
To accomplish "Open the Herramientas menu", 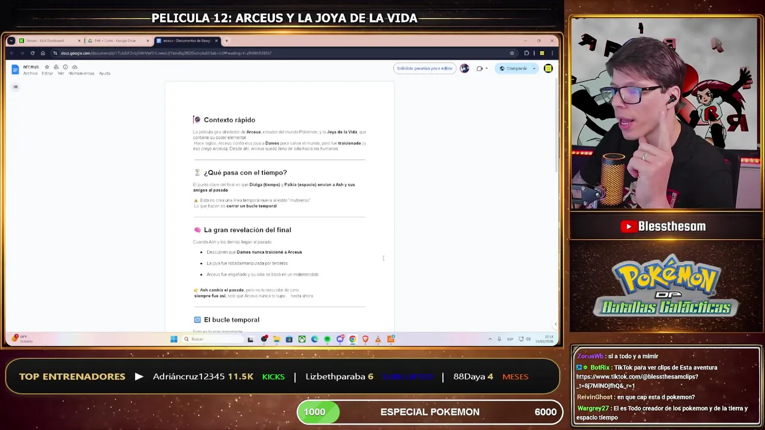I will 81,73.
